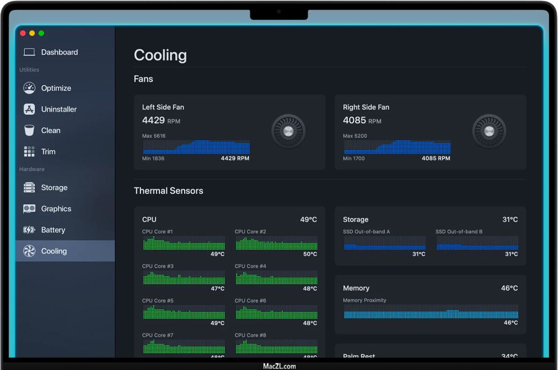This screenshot has height=370, width=558.
Task: Select the Optimize gauge icon
Action: tap(30, 88)
